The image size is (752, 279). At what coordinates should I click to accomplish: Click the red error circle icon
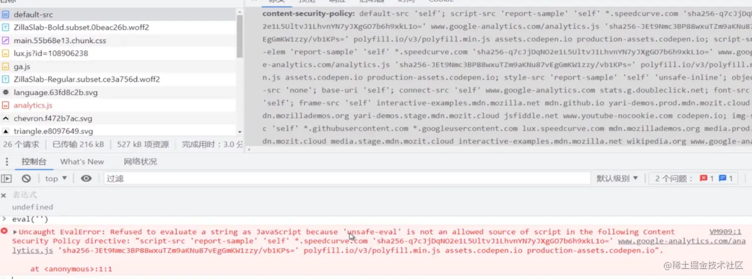click(x=4, y=231)
